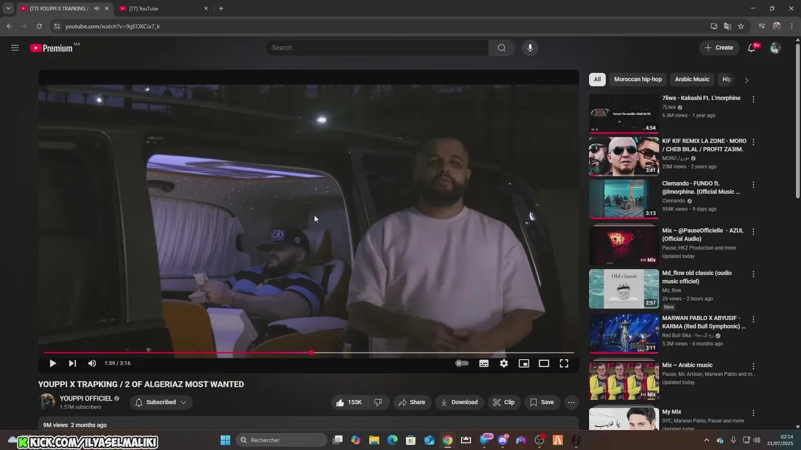Mute the player volume
Viewport: 801px width, 450px height.
point(92,363)
